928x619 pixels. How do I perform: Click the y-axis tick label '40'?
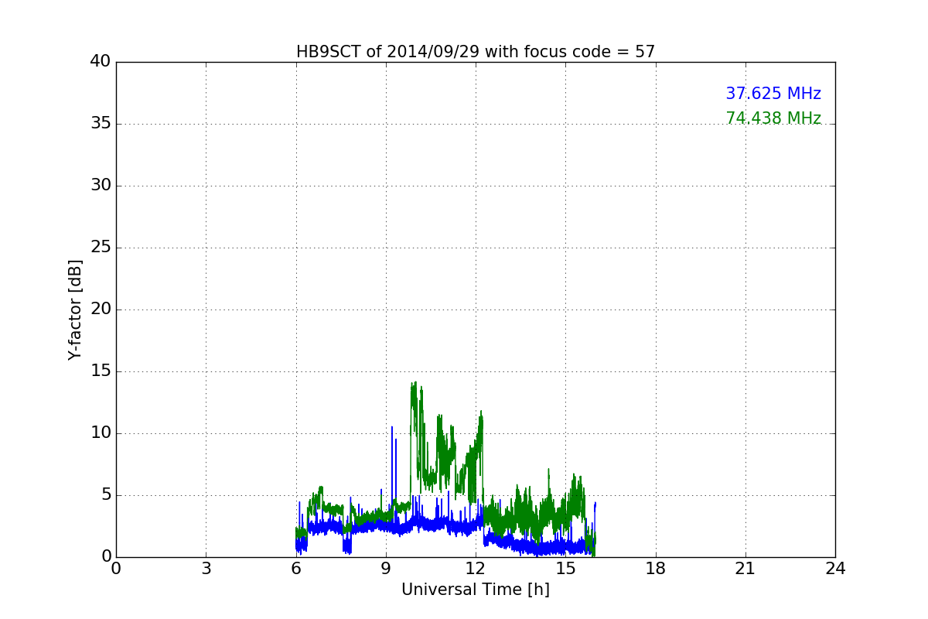[101, 62]
